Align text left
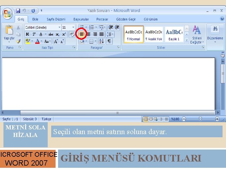 coord(82,34)
